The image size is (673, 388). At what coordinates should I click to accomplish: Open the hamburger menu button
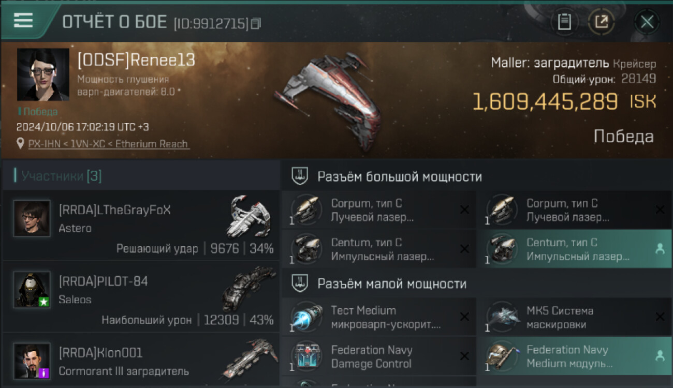pyautogui.click(x=23, y=21)
